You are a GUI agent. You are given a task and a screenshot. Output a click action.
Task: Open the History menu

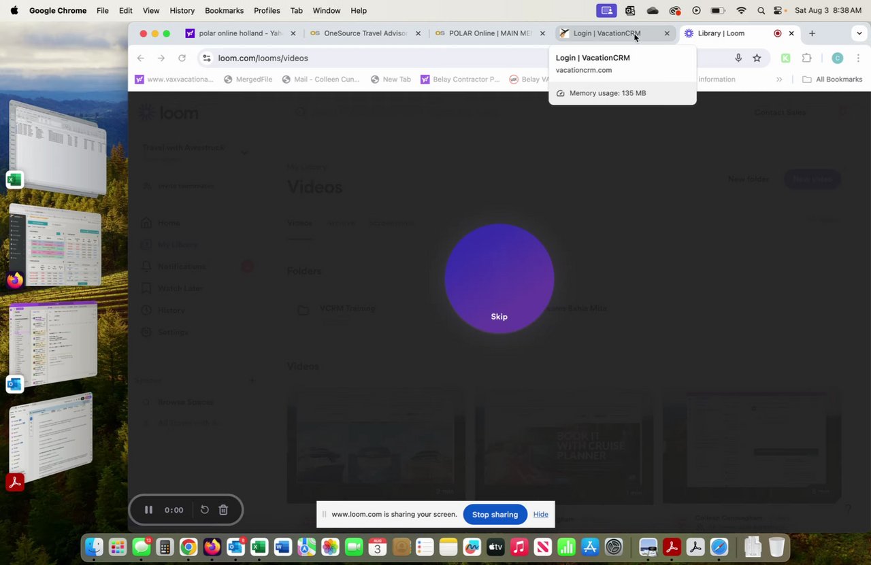182,11
